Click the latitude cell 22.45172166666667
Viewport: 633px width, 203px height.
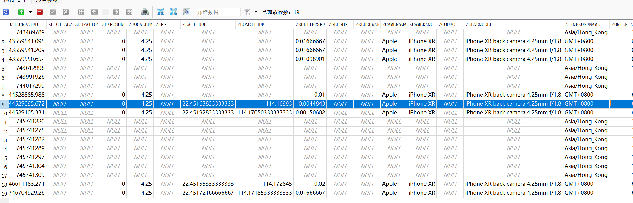click(208, 193)
